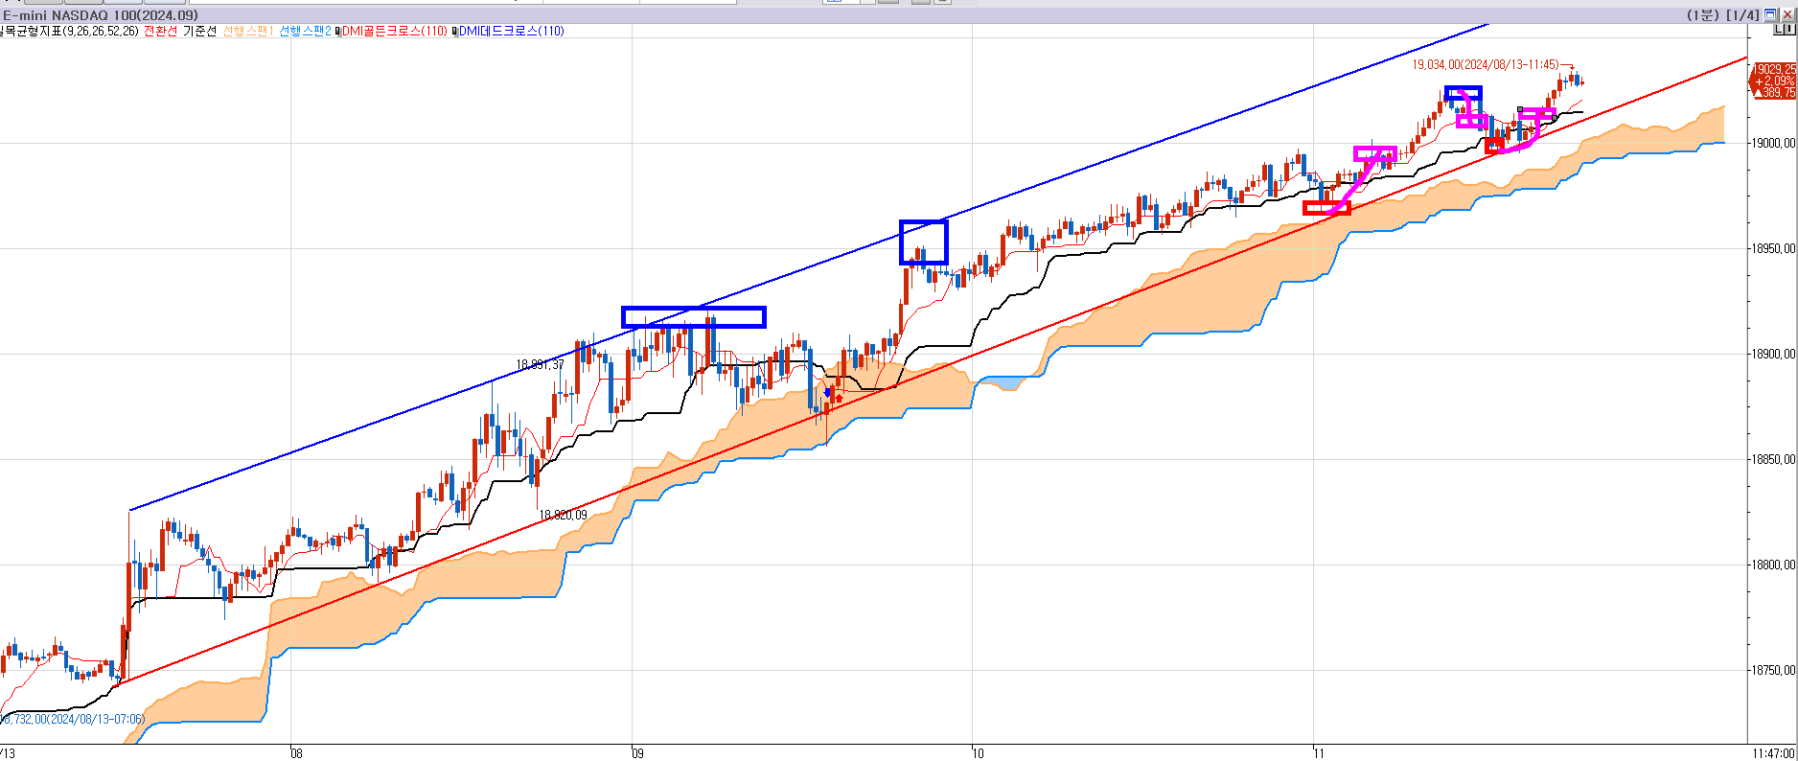Toggle the marker icon before DMI데드크로스(110)
This screenshot has width=1798, height=761.
pos(455,32)
